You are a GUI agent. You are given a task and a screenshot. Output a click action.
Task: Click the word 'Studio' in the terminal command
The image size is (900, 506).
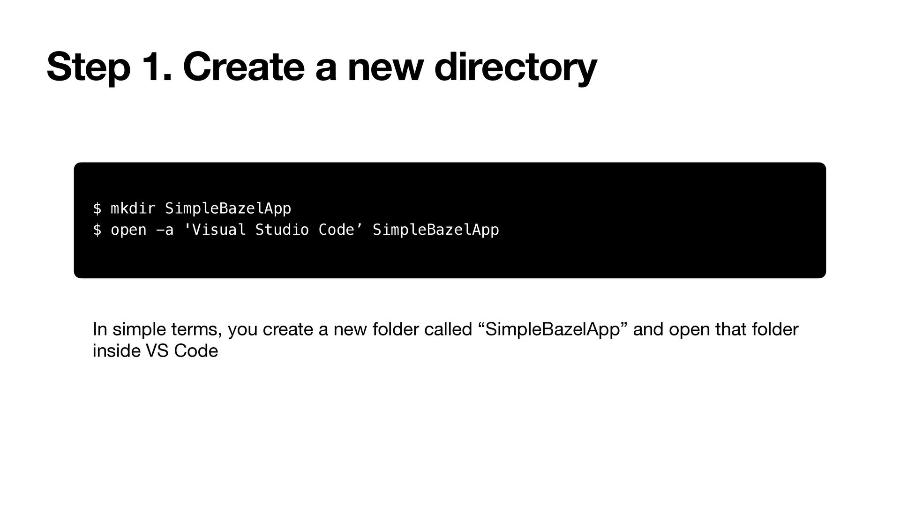pos(282,230)
